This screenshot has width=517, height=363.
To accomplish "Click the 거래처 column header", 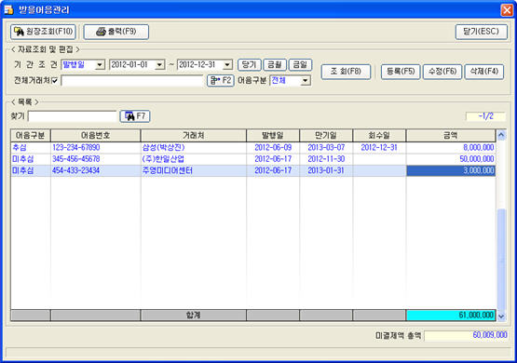I will pyautogui.click(x=193, y=135).
